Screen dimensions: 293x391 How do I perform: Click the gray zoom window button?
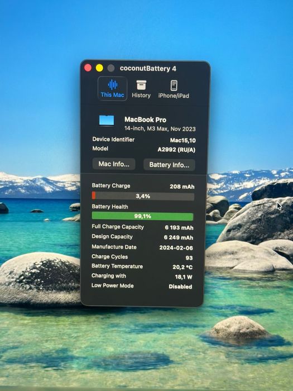point(111,68)
